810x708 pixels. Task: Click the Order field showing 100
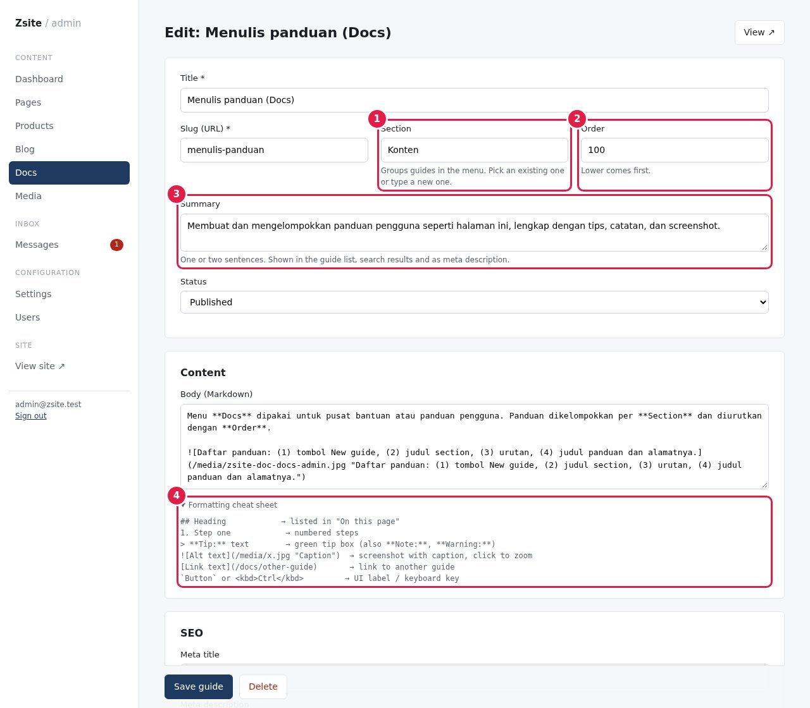(x=675, y=150)
